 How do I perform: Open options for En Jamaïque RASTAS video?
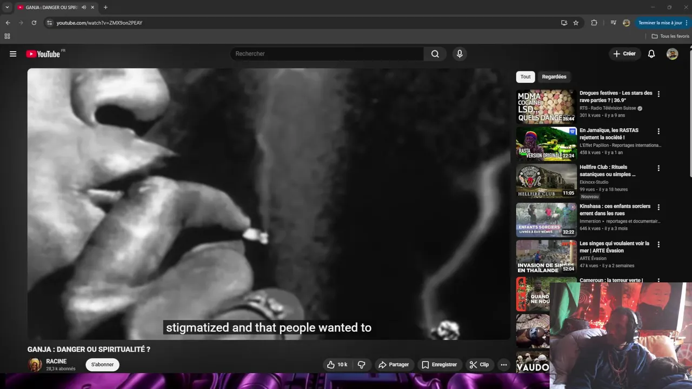pyautogui.click(x=658, y=131)
